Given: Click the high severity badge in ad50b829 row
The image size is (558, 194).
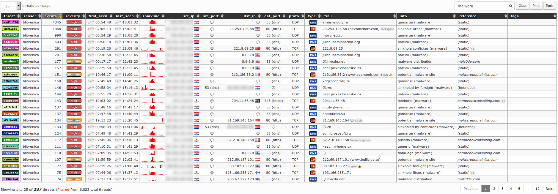Looking at the screenshot, I should coord(74,48).
